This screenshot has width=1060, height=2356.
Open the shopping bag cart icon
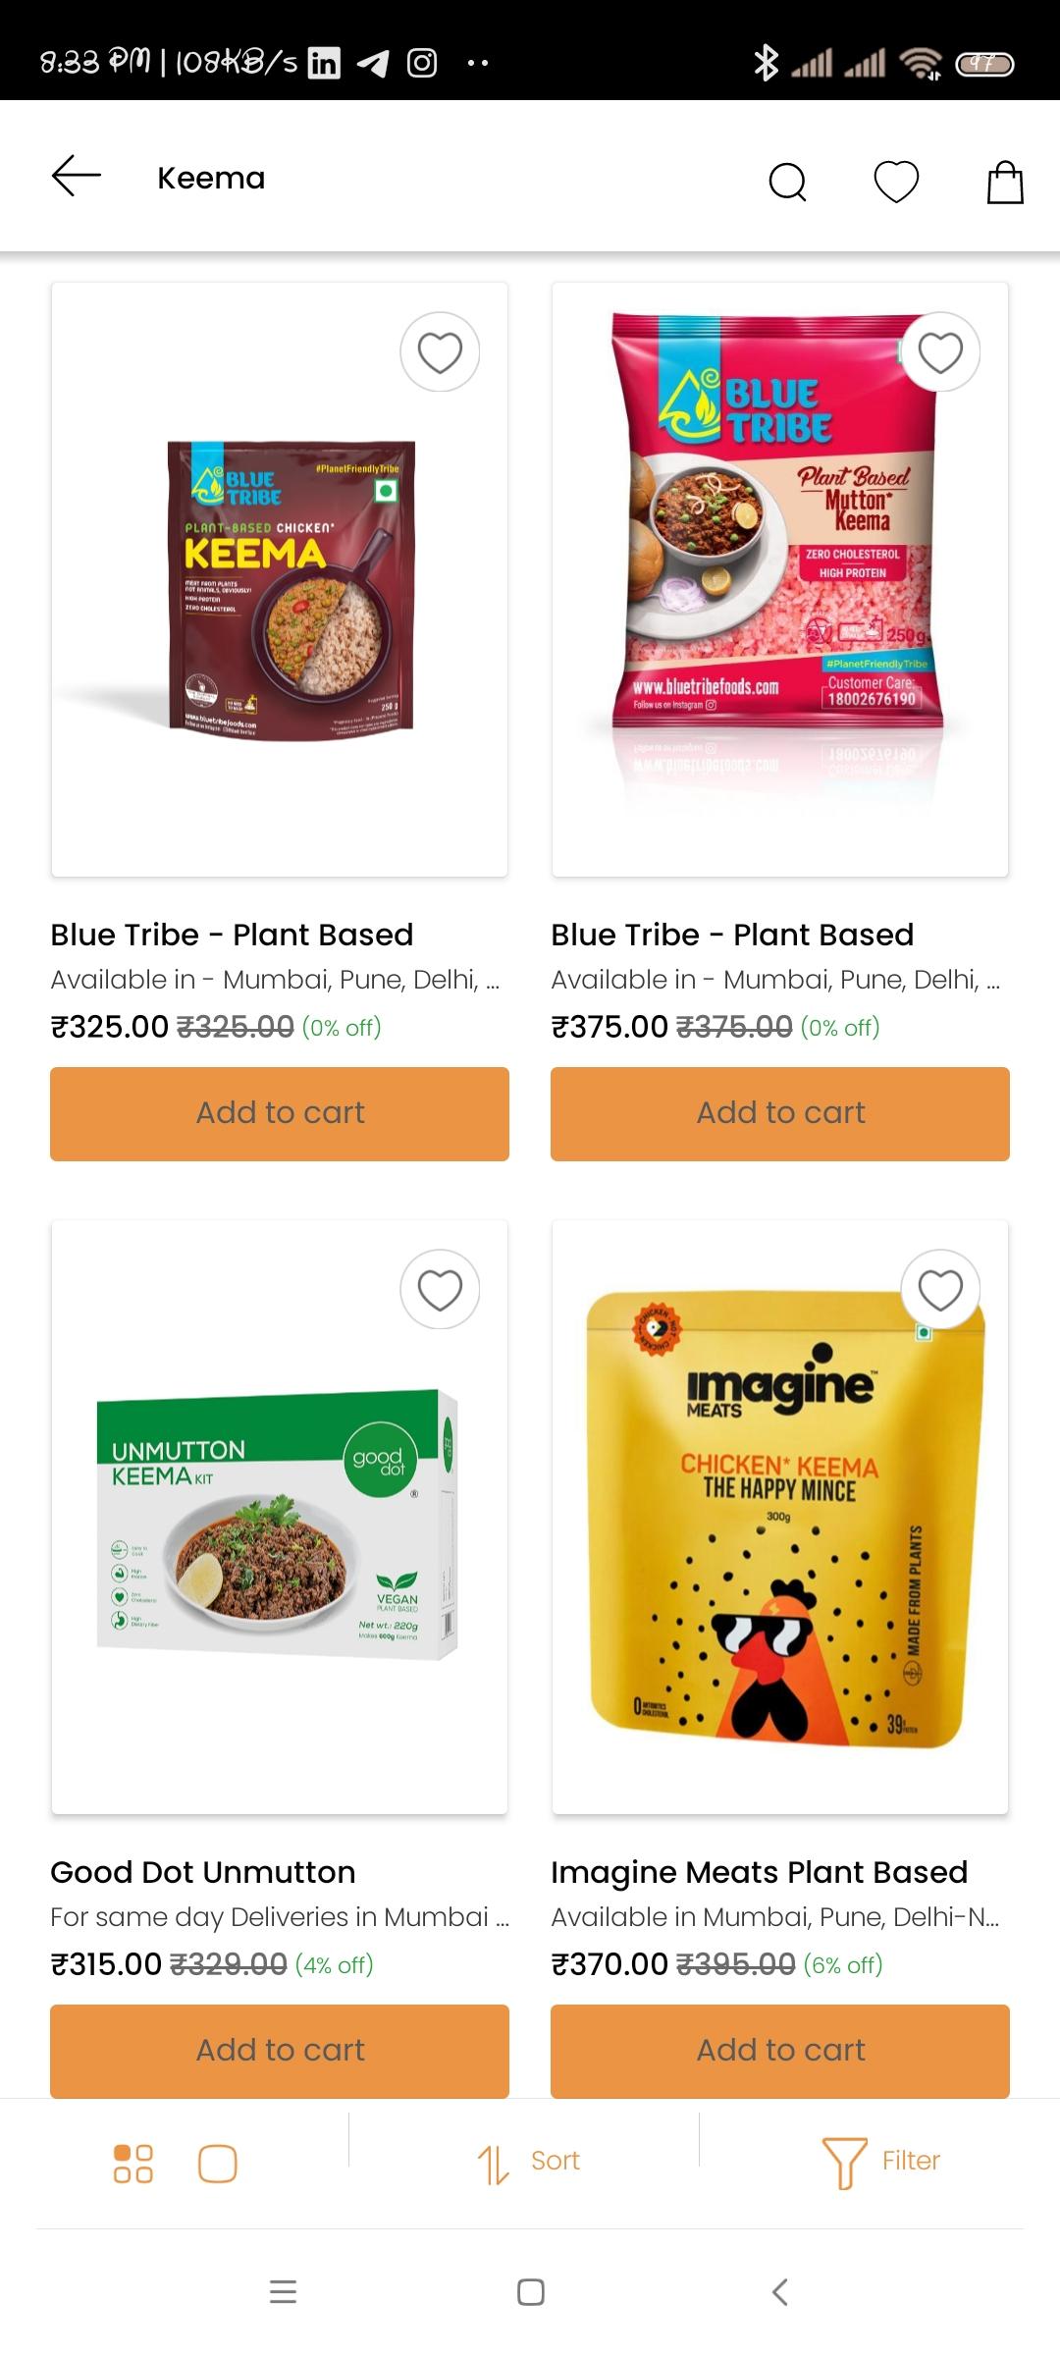[1005, 182]
